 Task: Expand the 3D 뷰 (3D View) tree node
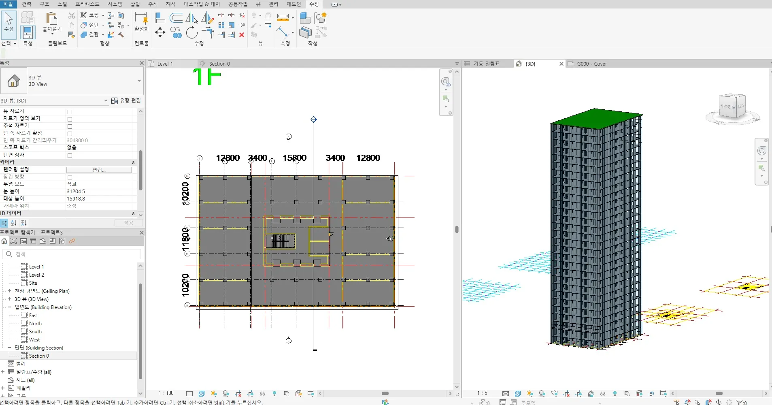[x=9, y=299]
